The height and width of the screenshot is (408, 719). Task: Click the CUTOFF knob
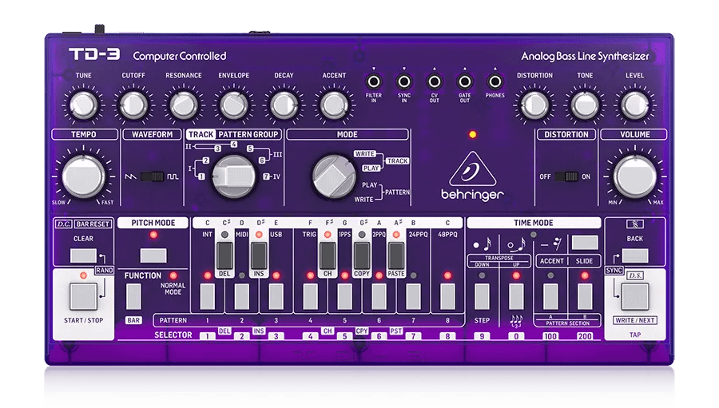(x=133, y=104)
